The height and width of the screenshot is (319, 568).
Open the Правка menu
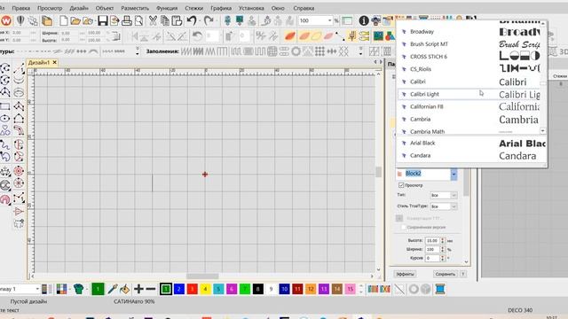(21, 8)
